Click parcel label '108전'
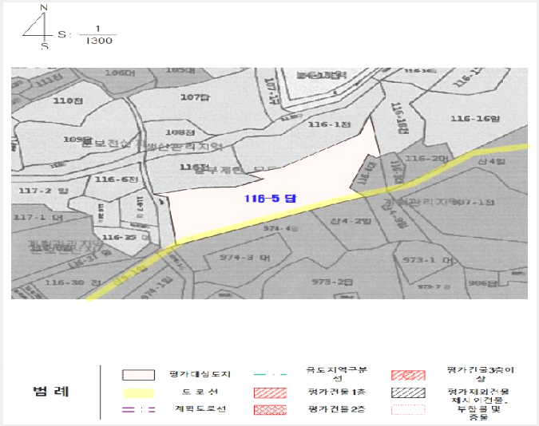Image resolution: width=539 pixels, height=426 pixels. pos(180,132)
